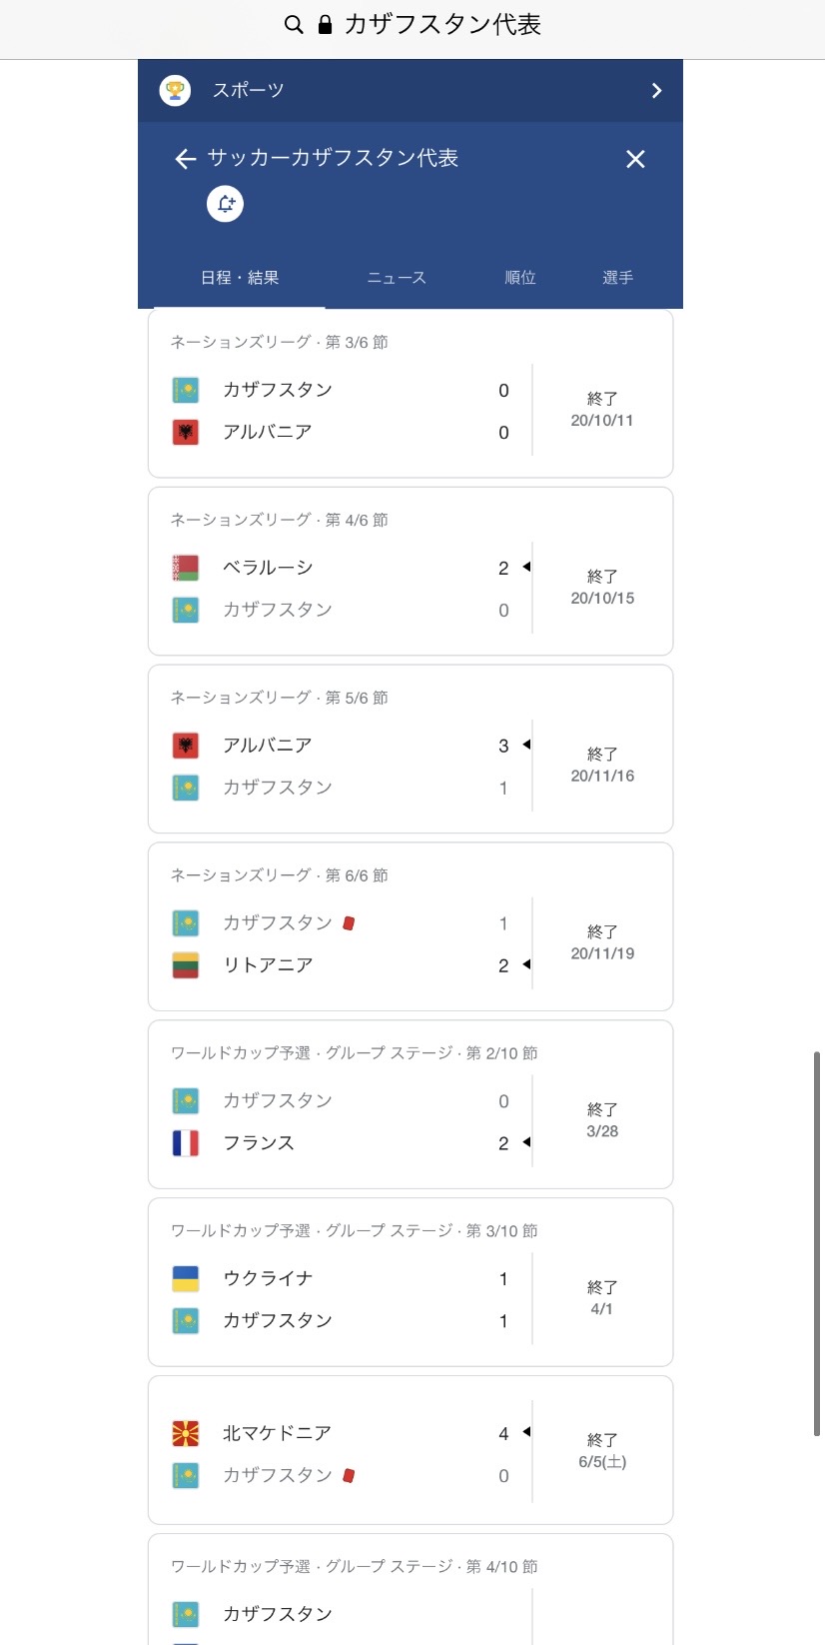Select the 選手 tab
The image size is (825, 1645).
617,278
